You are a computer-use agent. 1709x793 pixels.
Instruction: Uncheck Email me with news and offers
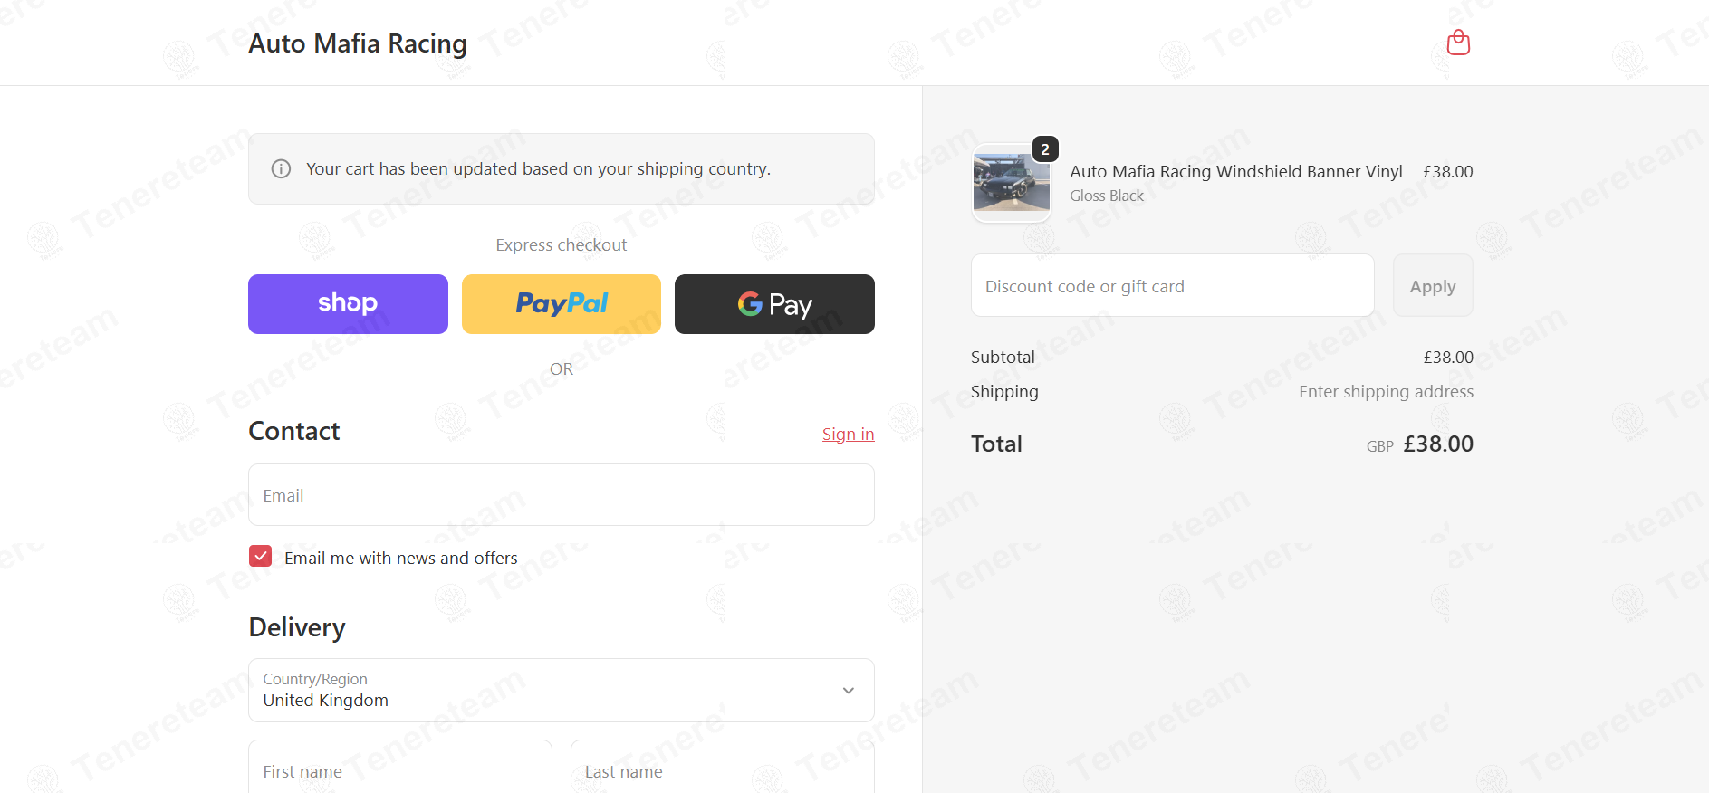coord(261,556)
